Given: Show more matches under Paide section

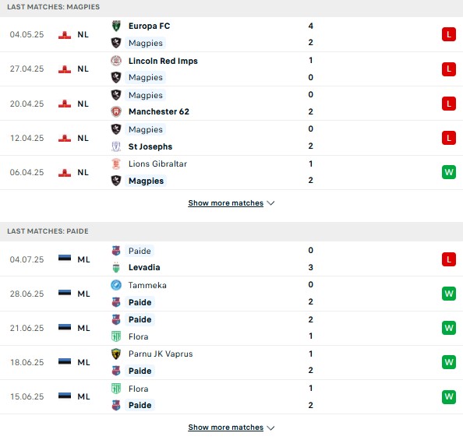Looking at the screenshot, I should click(x=225, y=428).
